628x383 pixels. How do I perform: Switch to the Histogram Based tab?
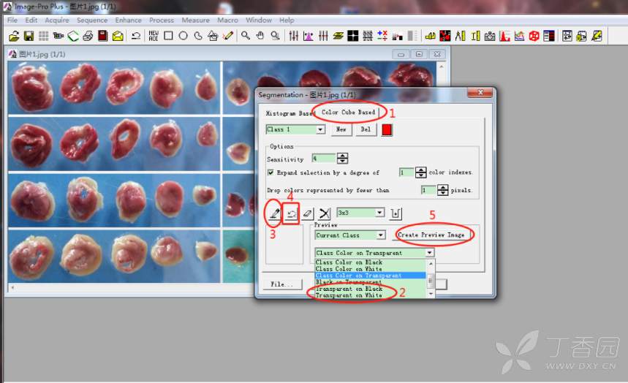pyautogui.click(x=290, y=114)
